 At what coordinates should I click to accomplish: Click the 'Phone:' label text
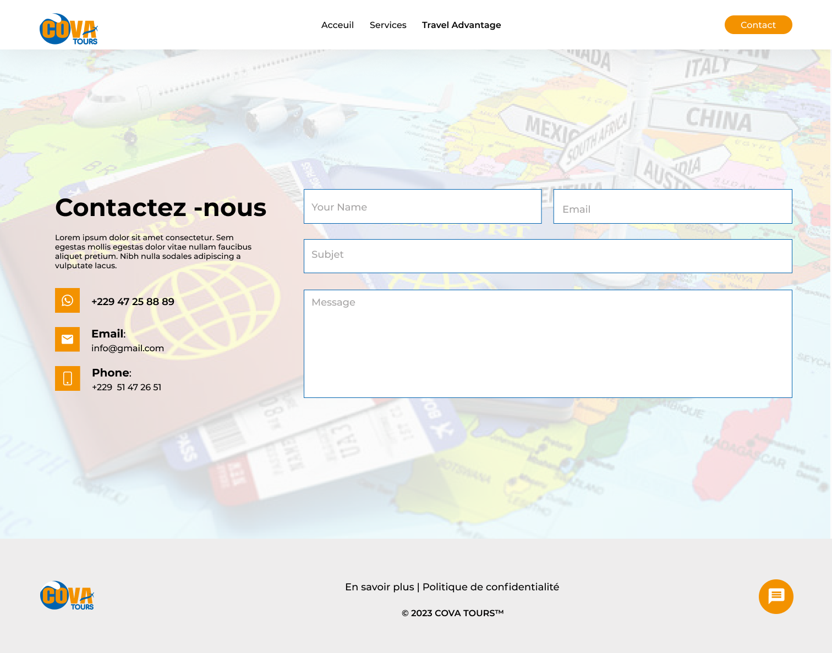(112, 373)
